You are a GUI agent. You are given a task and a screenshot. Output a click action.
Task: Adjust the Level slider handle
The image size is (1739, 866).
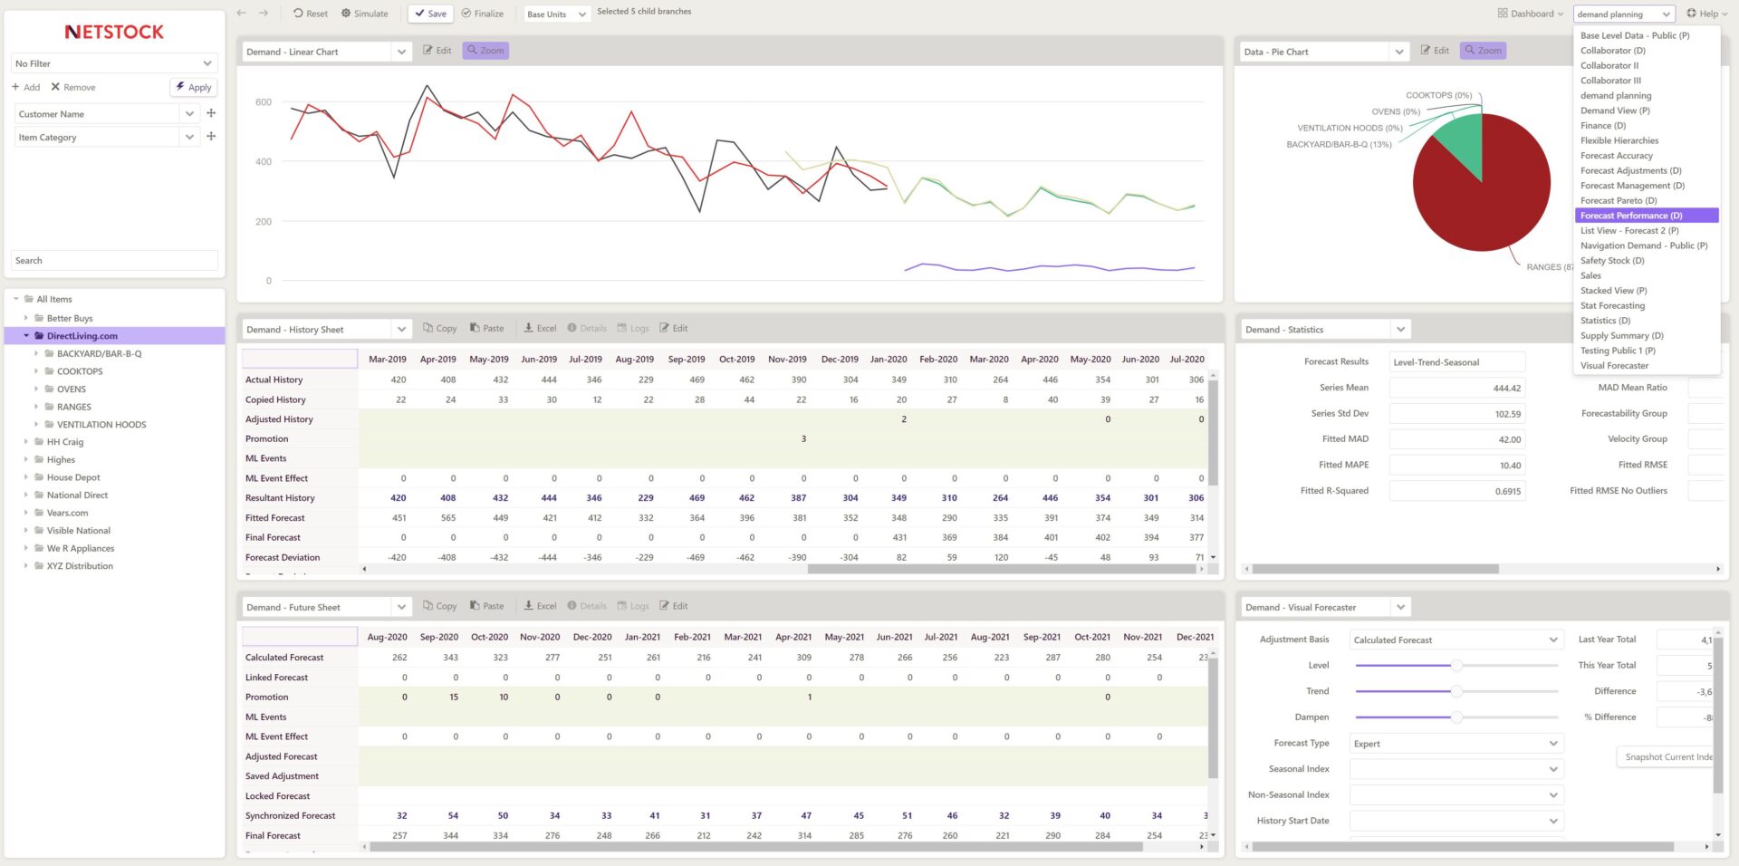[1456, 666]
